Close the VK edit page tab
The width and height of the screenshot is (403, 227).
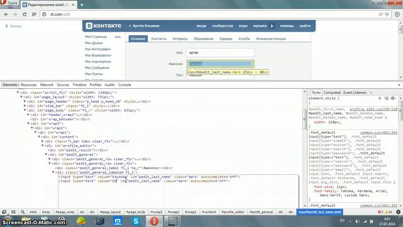(73, 4)
